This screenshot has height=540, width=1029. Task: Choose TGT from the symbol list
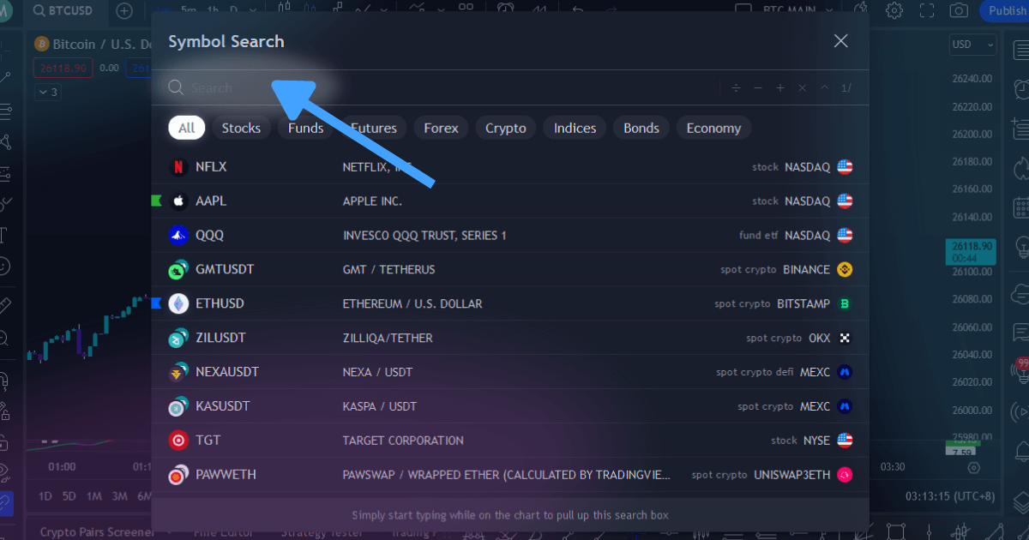click(x=510, y=441)
